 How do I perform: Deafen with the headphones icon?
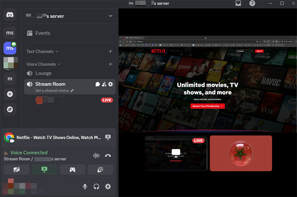[97, 187]
